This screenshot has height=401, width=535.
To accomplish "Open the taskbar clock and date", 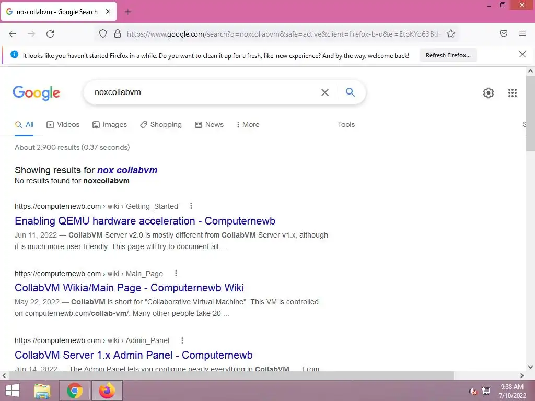I will (512, 391).
